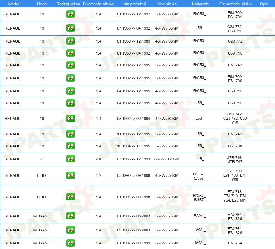Viewport: 275px width, 249px height.
Task: Click the petrol icon in the 55kW / 75KM B/C53_ row
Action: (x=70, y=65)
